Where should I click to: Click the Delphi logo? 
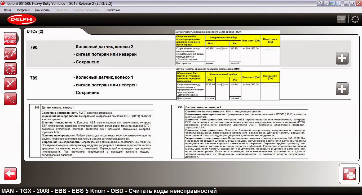point(22,19)
